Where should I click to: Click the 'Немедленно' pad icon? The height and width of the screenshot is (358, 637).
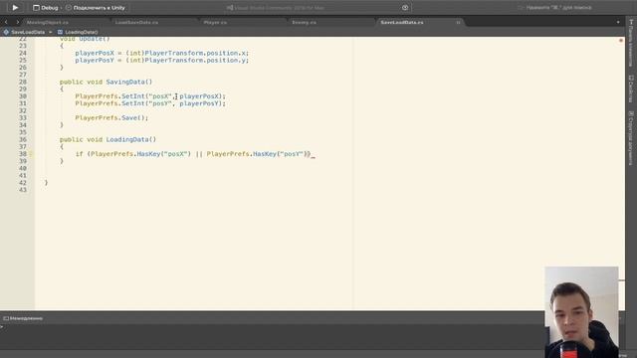coord(6,318)
